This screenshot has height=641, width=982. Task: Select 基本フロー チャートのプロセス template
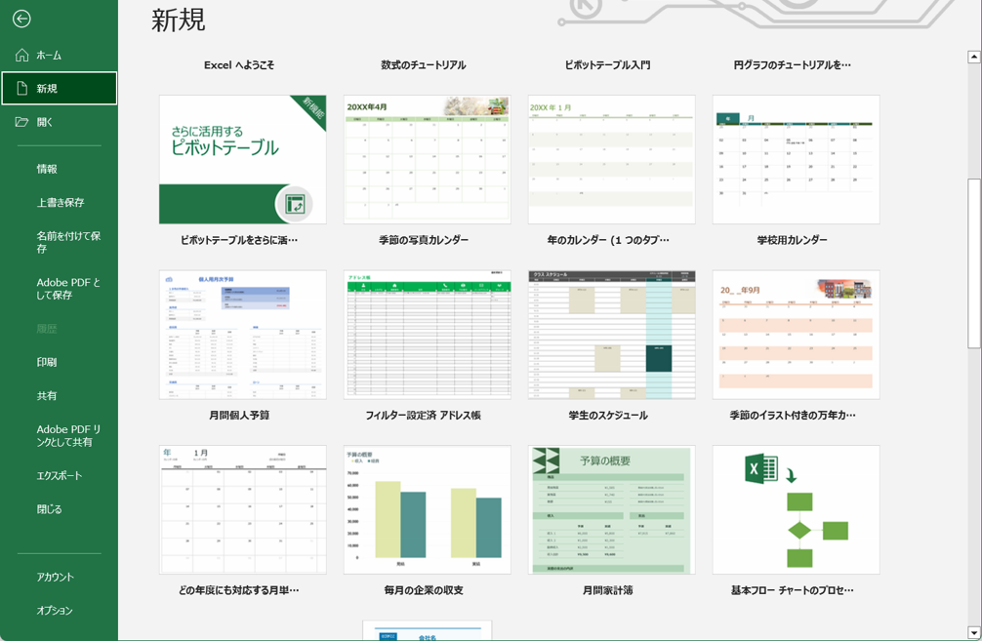[x=796, y=510]
